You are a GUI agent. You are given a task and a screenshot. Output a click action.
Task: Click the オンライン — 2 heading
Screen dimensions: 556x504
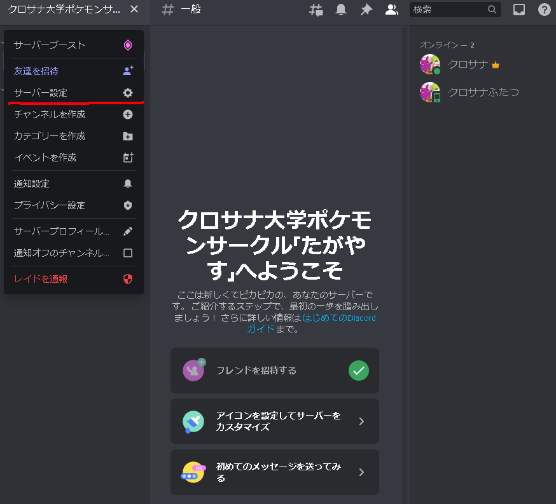point(447,45)
